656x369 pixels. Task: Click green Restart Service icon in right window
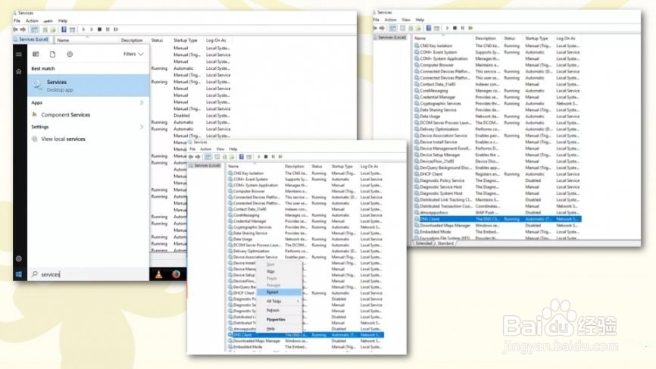[x=470, y=28]
